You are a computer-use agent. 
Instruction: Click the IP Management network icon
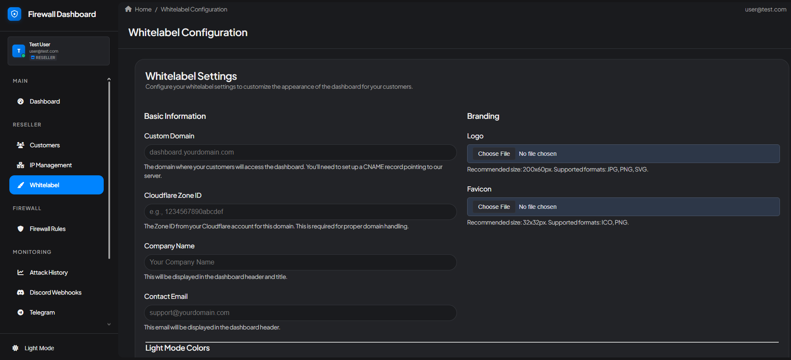click(20, 165)
